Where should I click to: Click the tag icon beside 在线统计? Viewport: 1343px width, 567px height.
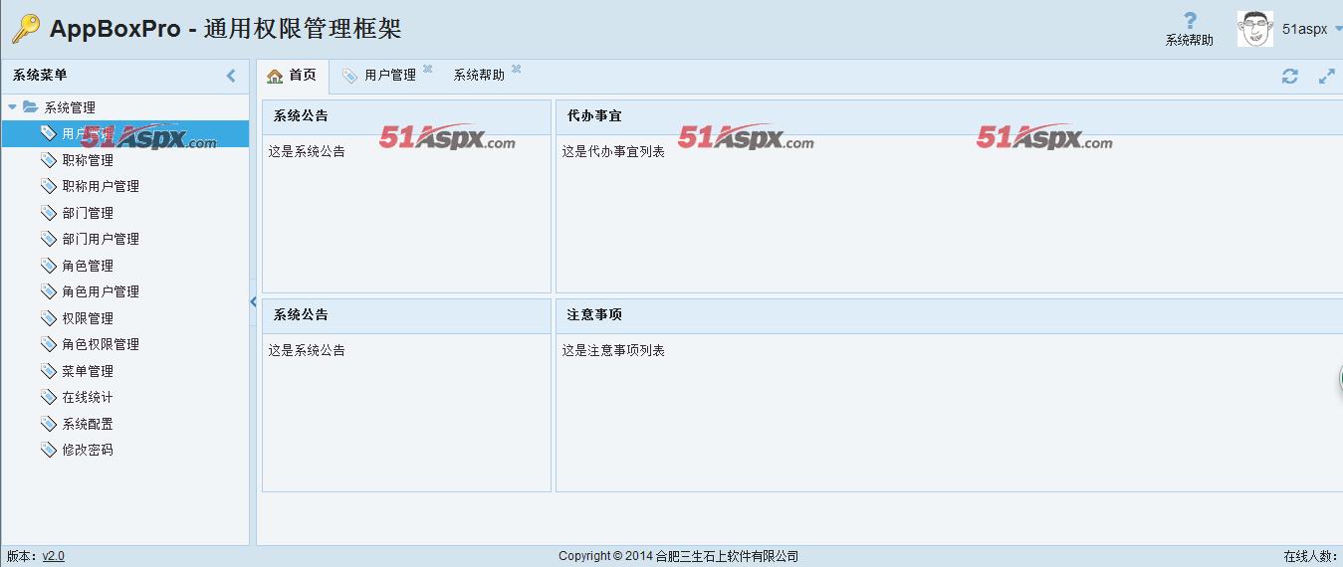49,397
